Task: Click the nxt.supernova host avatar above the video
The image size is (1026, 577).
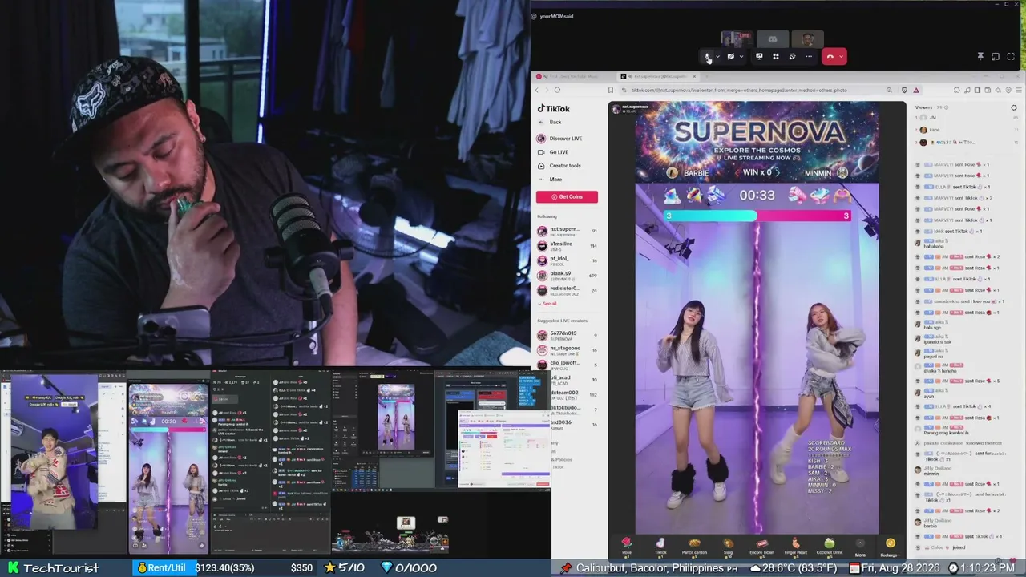Action: click(616, 108)
